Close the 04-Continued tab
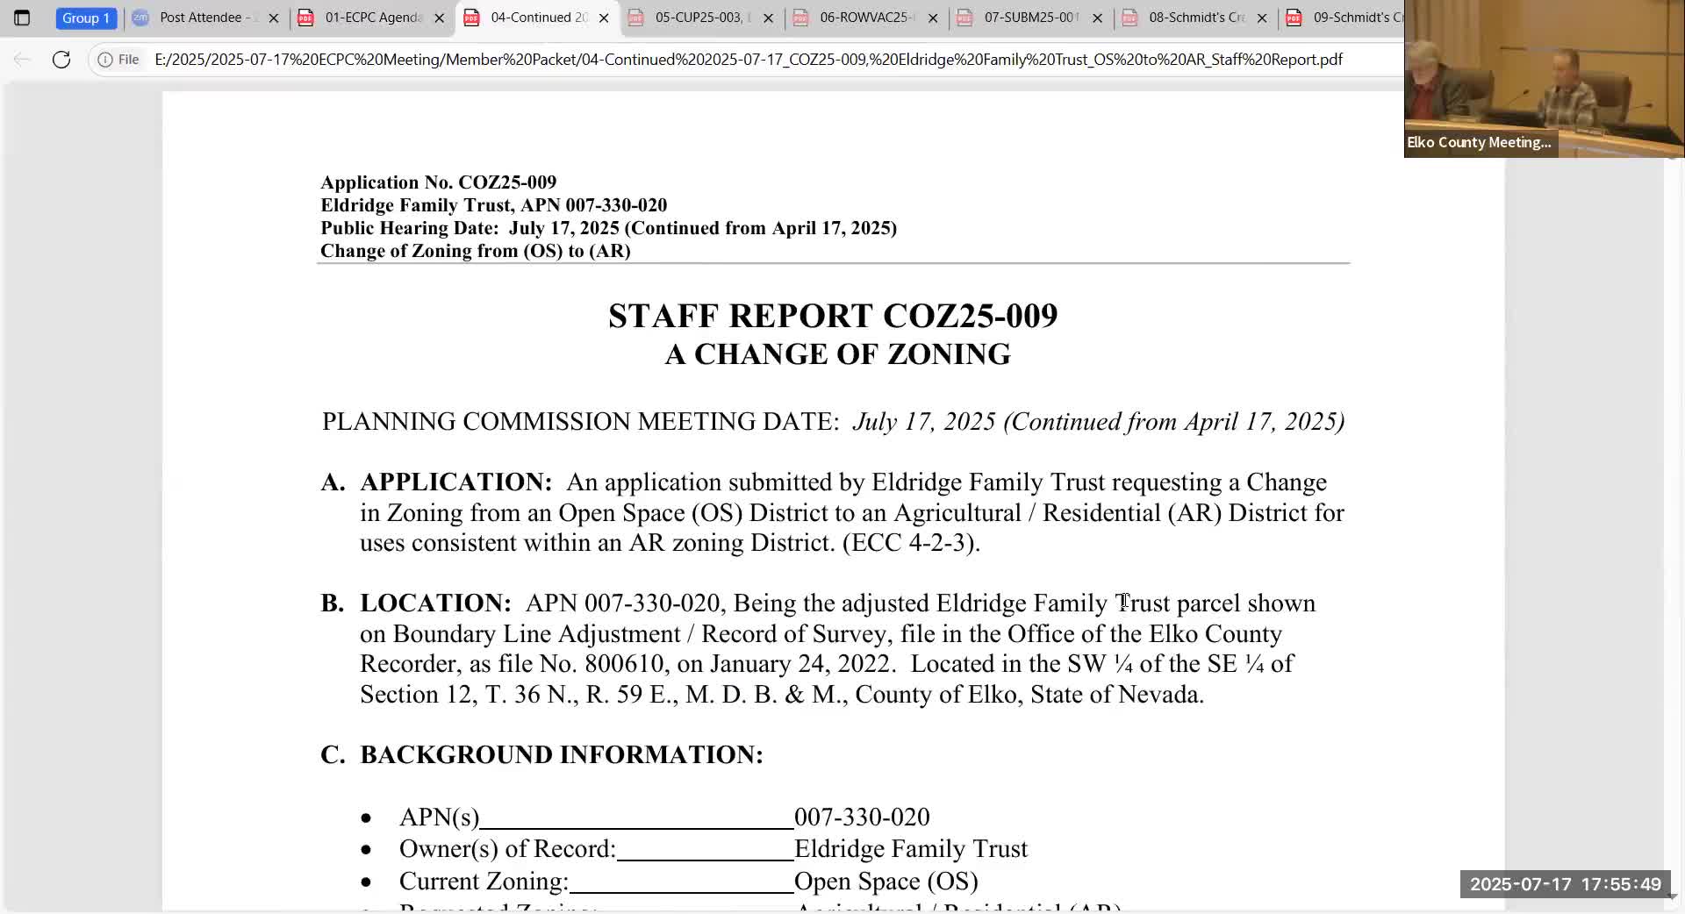The width and height of the screenshot is (1685, 914). (x=604, y=18)
